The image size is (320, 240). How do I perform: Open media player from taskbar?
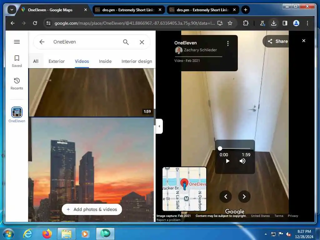(x=85, y=234)
